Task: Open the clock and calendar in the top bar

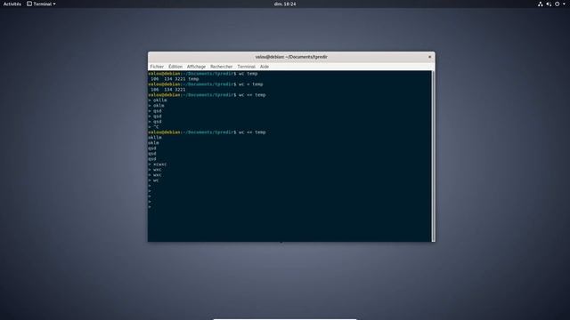Action: tap(285, 4)
